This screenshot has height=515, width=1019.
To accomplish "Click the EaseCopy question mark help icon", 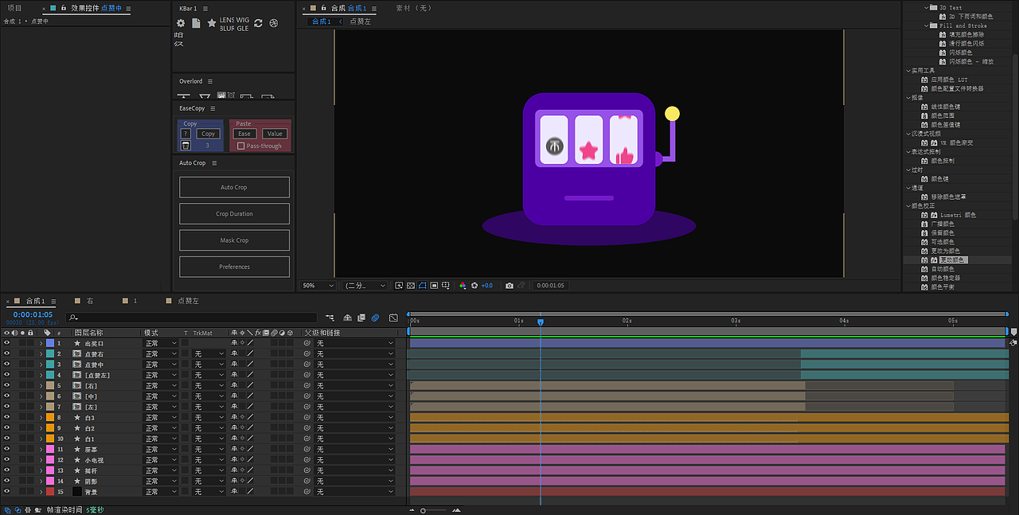I will point(185,134).
